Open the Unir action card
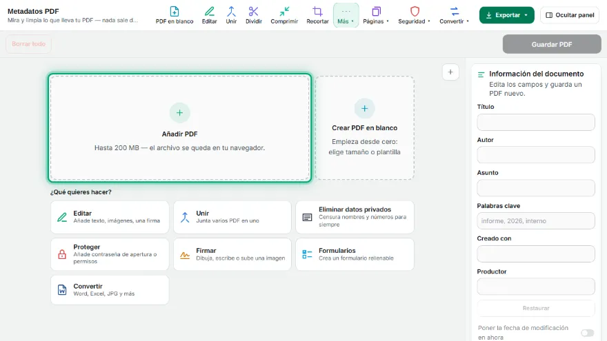Screen dimensions: 607x341 click(x=232, y=217)
